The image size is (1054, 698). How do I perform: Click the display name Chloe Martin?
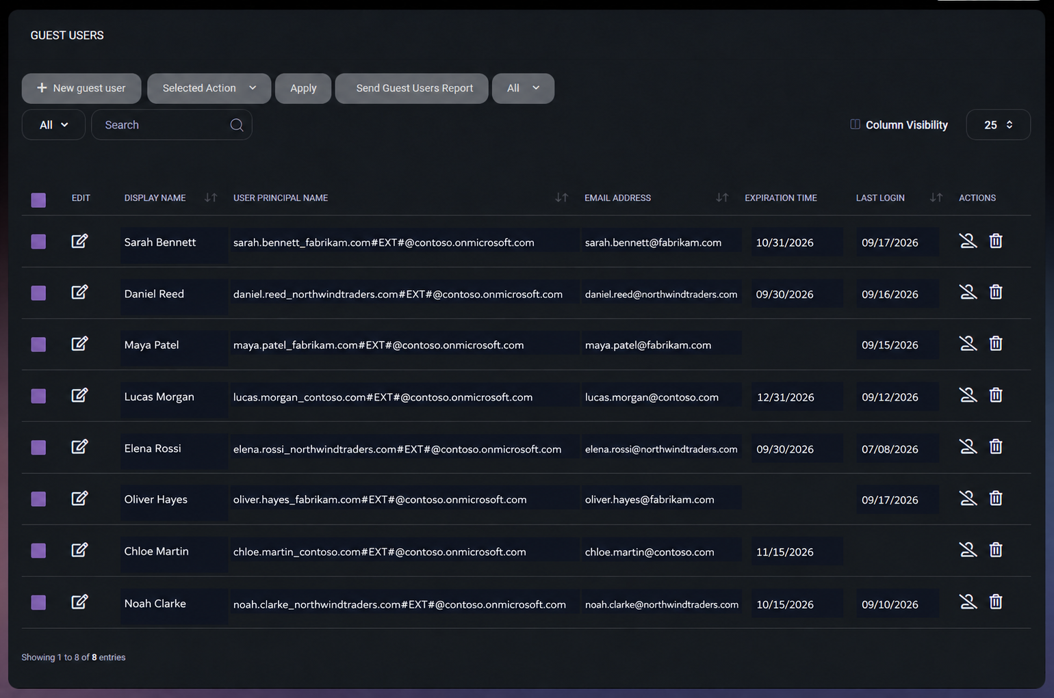pyautogui.click(x=156, y=551)
